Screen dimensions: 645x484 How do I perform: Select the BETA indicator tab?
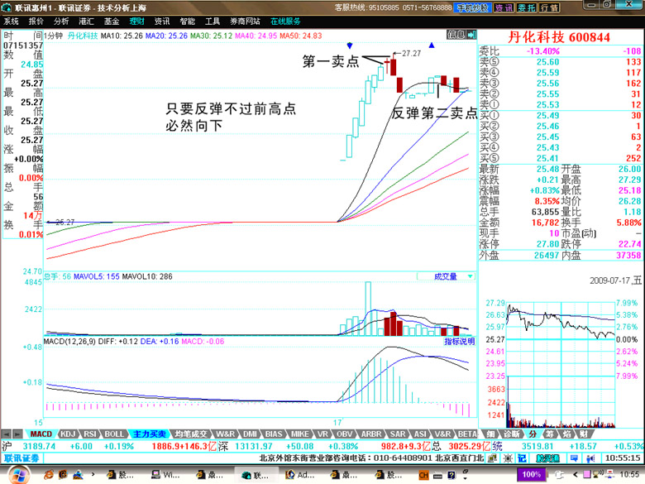pyautogui.click(x=467, y=434)
